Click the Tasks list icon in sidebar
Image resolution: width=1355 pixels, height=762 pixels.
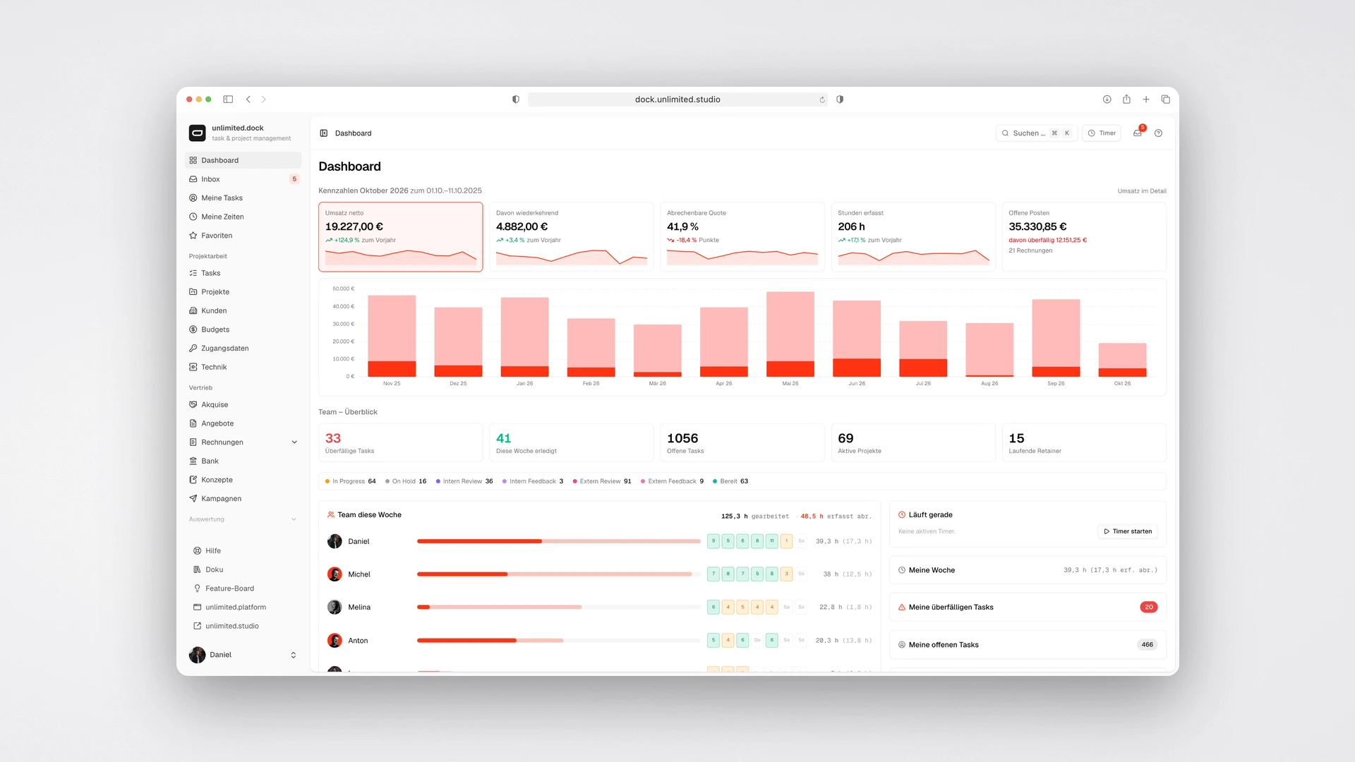[x=193, y=273]
